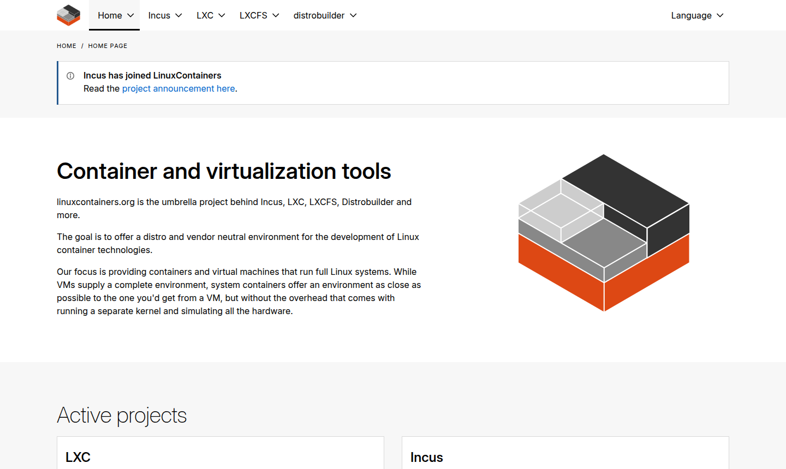The image size is (786, 469).
Task: Expand the chevron beside Incus menu
Action: coord(178,15)
